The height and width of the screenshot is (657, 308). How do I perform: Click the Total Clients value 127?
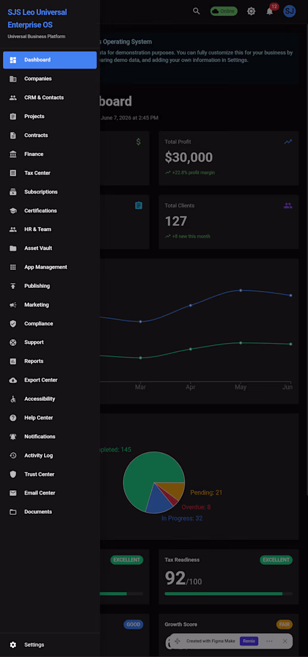click(x=176, y=221)
